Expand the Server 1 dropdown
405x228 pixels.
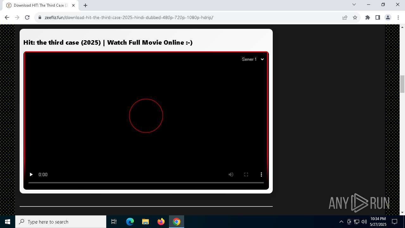[253, 59]
